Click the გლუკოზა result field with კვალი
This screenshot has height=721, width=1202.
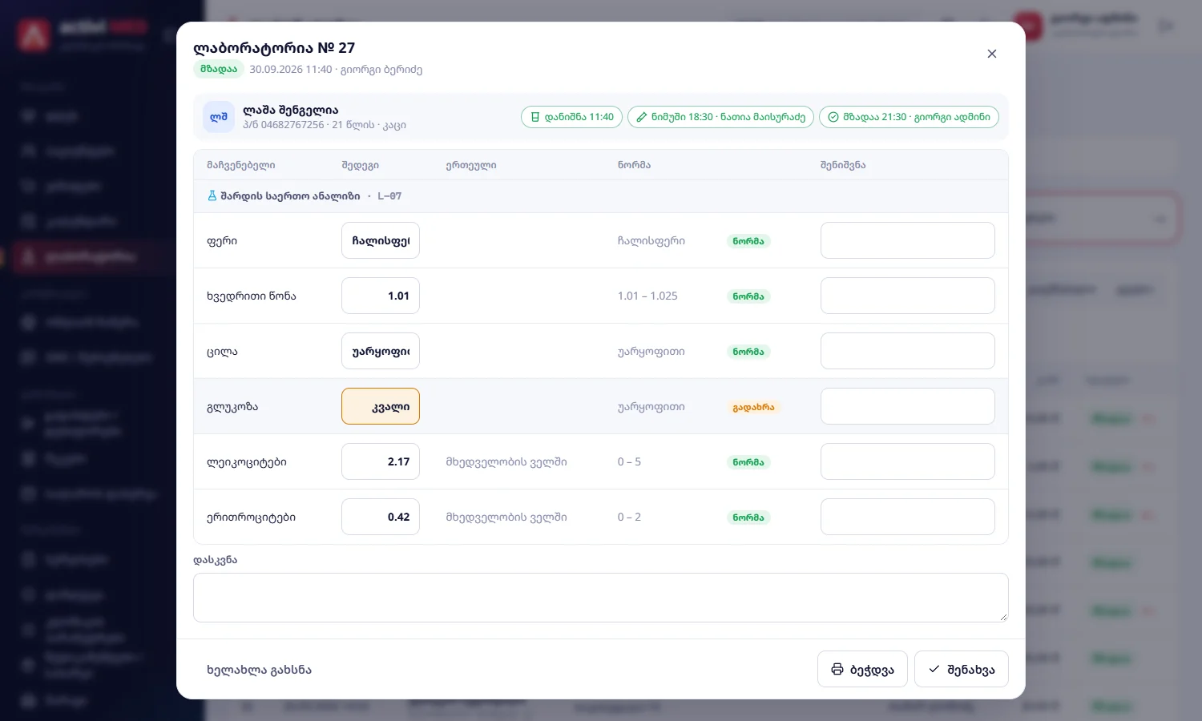[x=381, y=406]
